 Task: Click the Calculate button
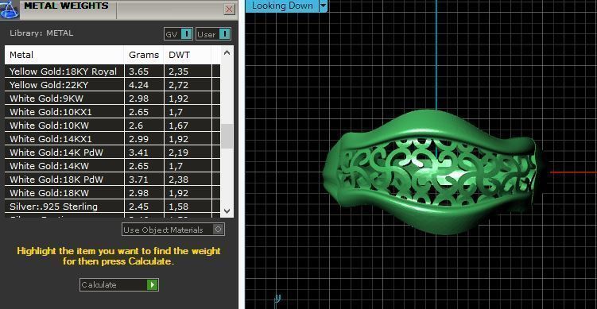118,284
